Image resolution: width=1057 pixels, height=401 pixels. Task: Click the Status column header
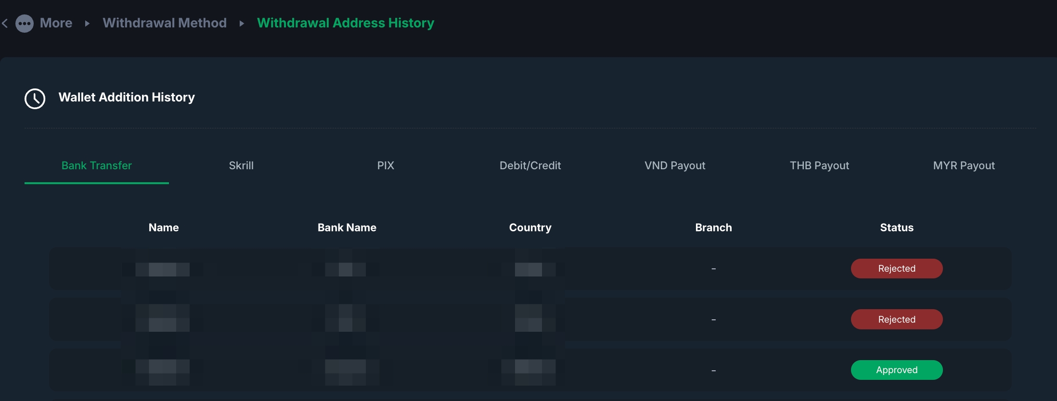click(x=897, y=227)
